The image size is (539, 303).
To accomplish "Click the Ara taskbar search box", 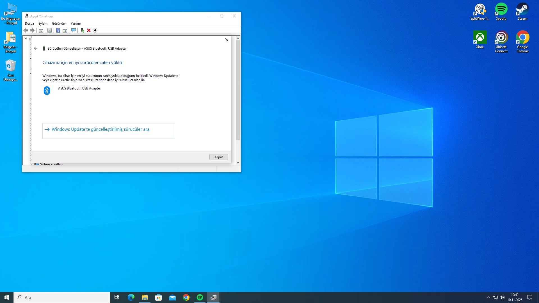I will pos(62,297).
